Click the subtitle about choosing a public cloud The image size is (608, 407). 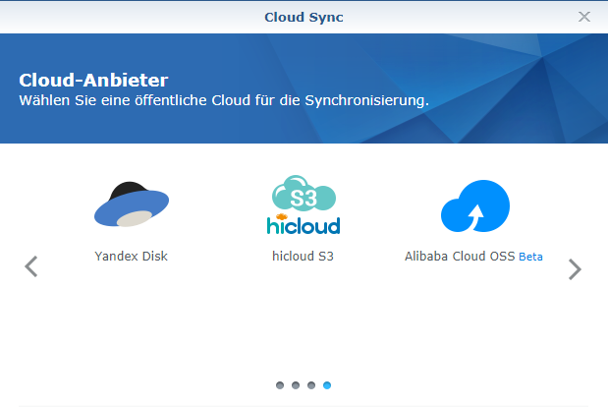224,100
